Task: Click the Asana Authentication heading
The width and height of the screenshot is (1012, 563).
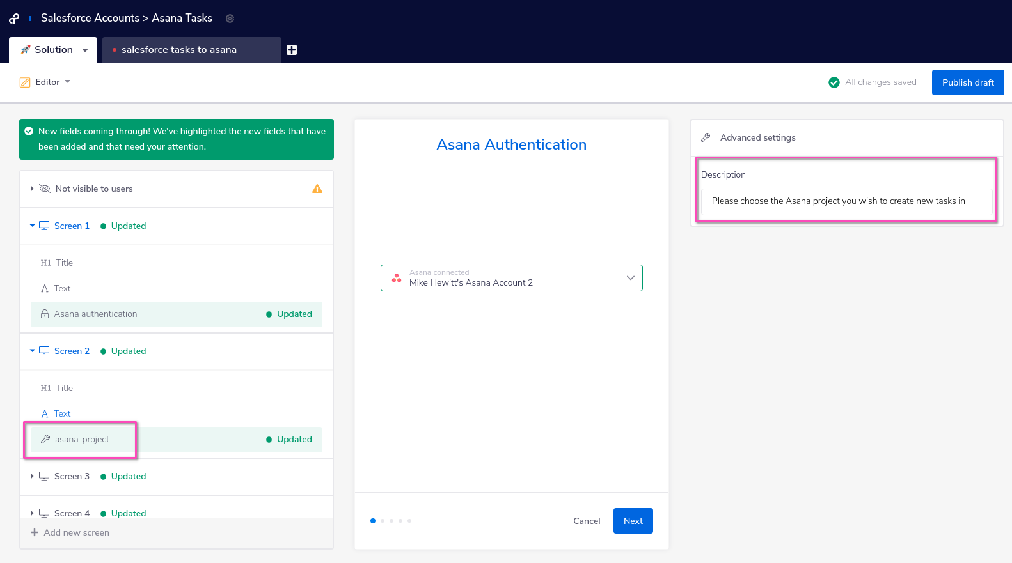Action: coord(512,144)
